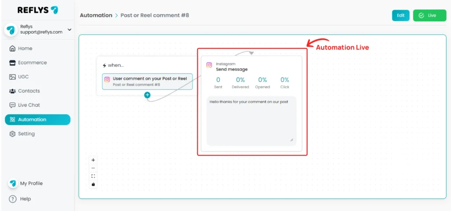
Task: Zoom in the canvas with plus
Action: (93, 160)
